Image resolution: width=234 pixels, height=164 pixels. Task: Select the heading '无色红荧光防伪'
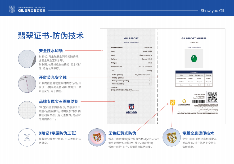(122, 133)
